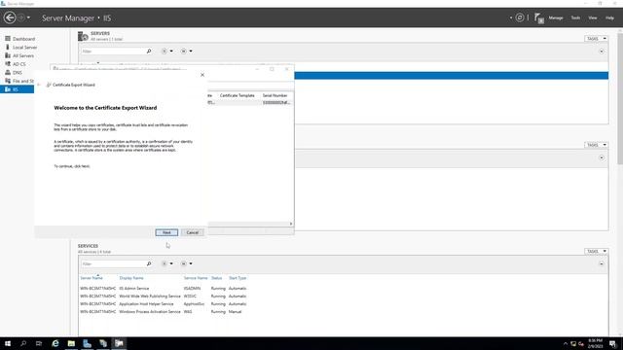Sort services by Service Name column

click(196, 278)
